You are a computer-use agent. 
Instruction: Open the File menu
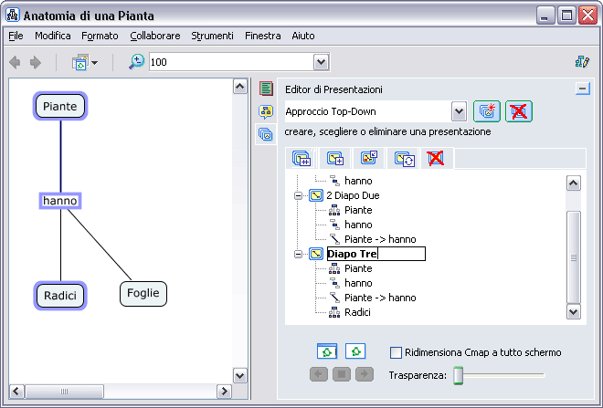point(16,36)
